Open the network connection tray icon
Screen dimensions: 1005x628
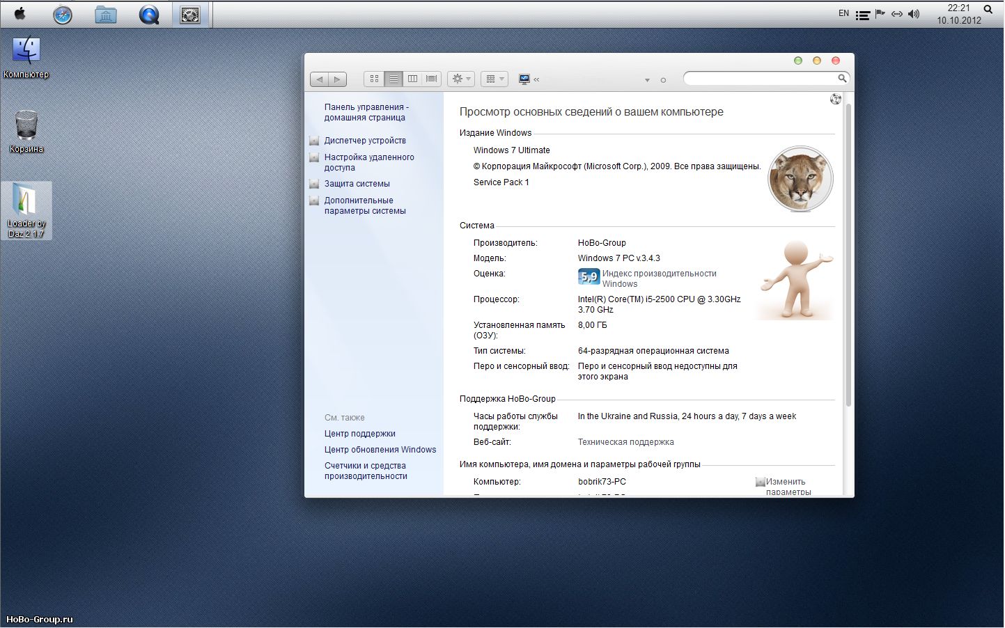[897, 14]
